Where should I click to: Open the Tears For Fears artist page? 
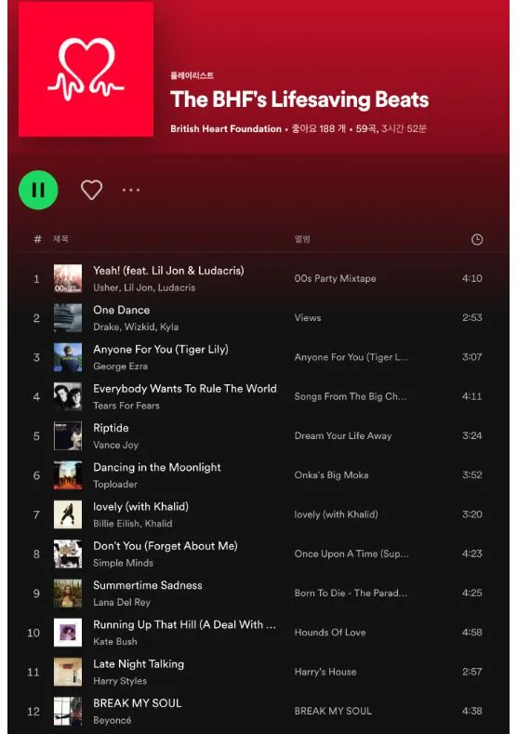(x=126, y=406)
